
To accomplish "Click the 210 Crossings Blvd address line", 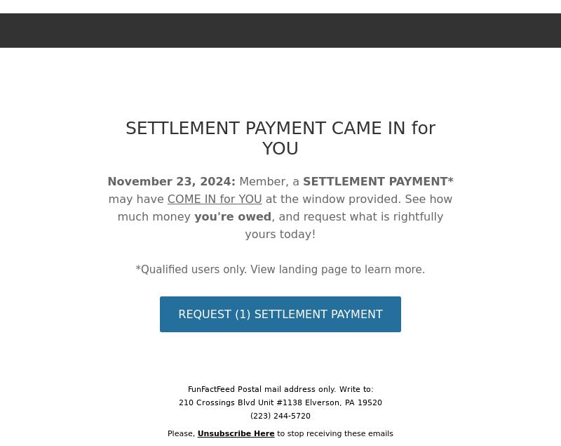I will (x=280, y=402).
